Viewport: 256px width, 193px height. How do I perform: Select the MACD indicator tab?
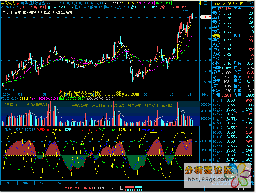[x=43, y=182]
